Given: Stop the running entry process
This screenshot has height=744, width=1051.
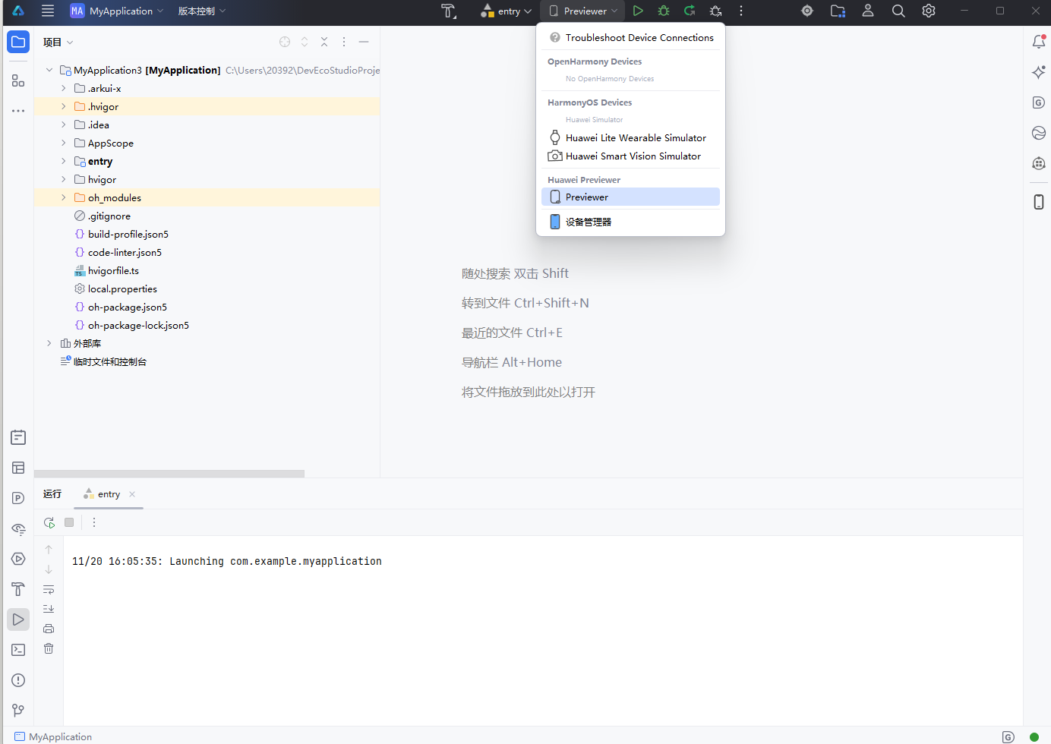Looking at the screenshot, I should 69,522.
